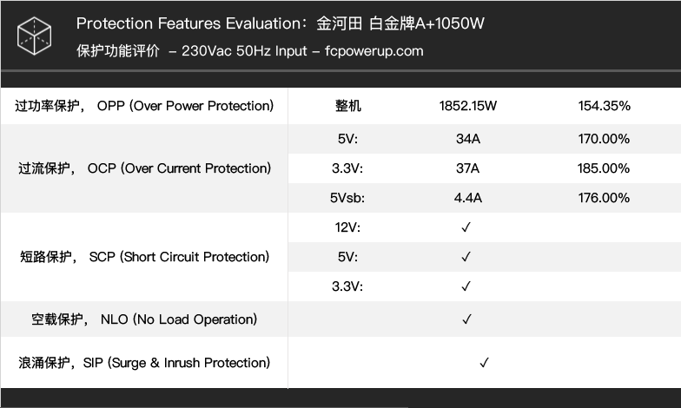Click the 5Vsb row label
The width and height of the screenshot is (681, 408).
(x=347, y=198)
